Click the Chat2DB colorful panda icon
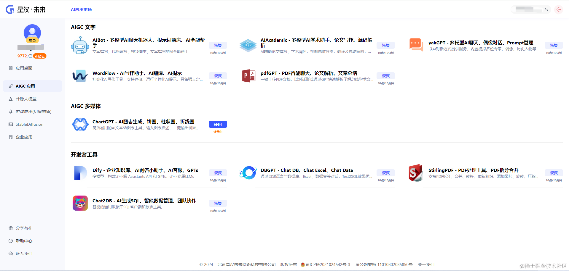This screenshot has width=569, height=271. 80,203
